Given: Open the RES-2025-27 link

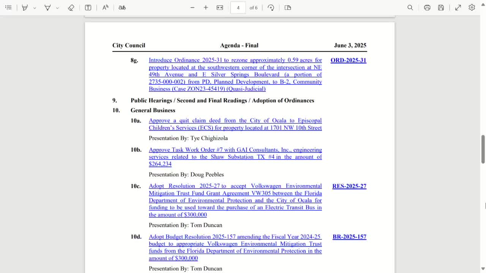Looking at the screenshot, I should (x=349, y=186).
